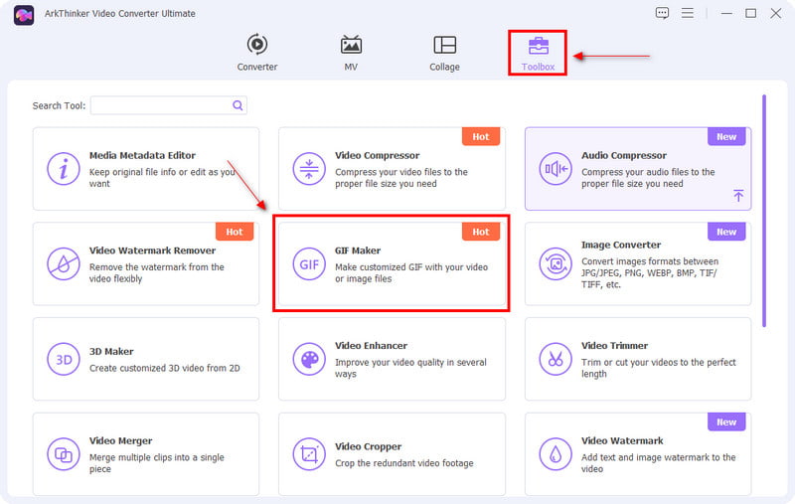Switch to the MV tab

click(351, 53)
